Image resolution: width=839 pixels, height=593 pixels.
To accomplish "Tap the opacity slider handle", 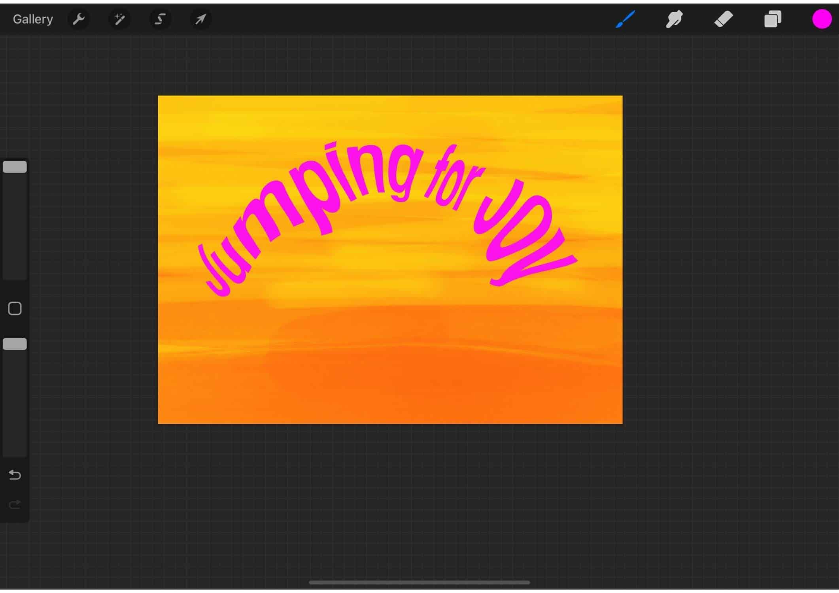I will point(15,344).
